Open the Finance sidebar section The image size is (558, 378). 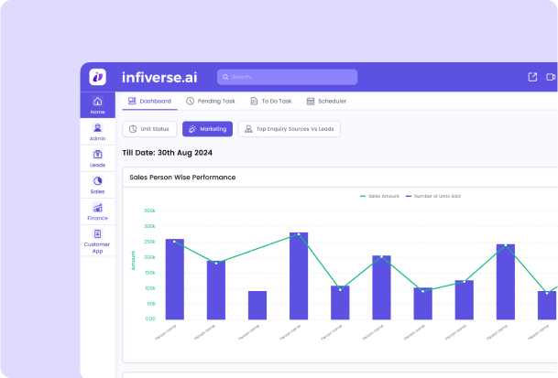click(x=98, y=211)
